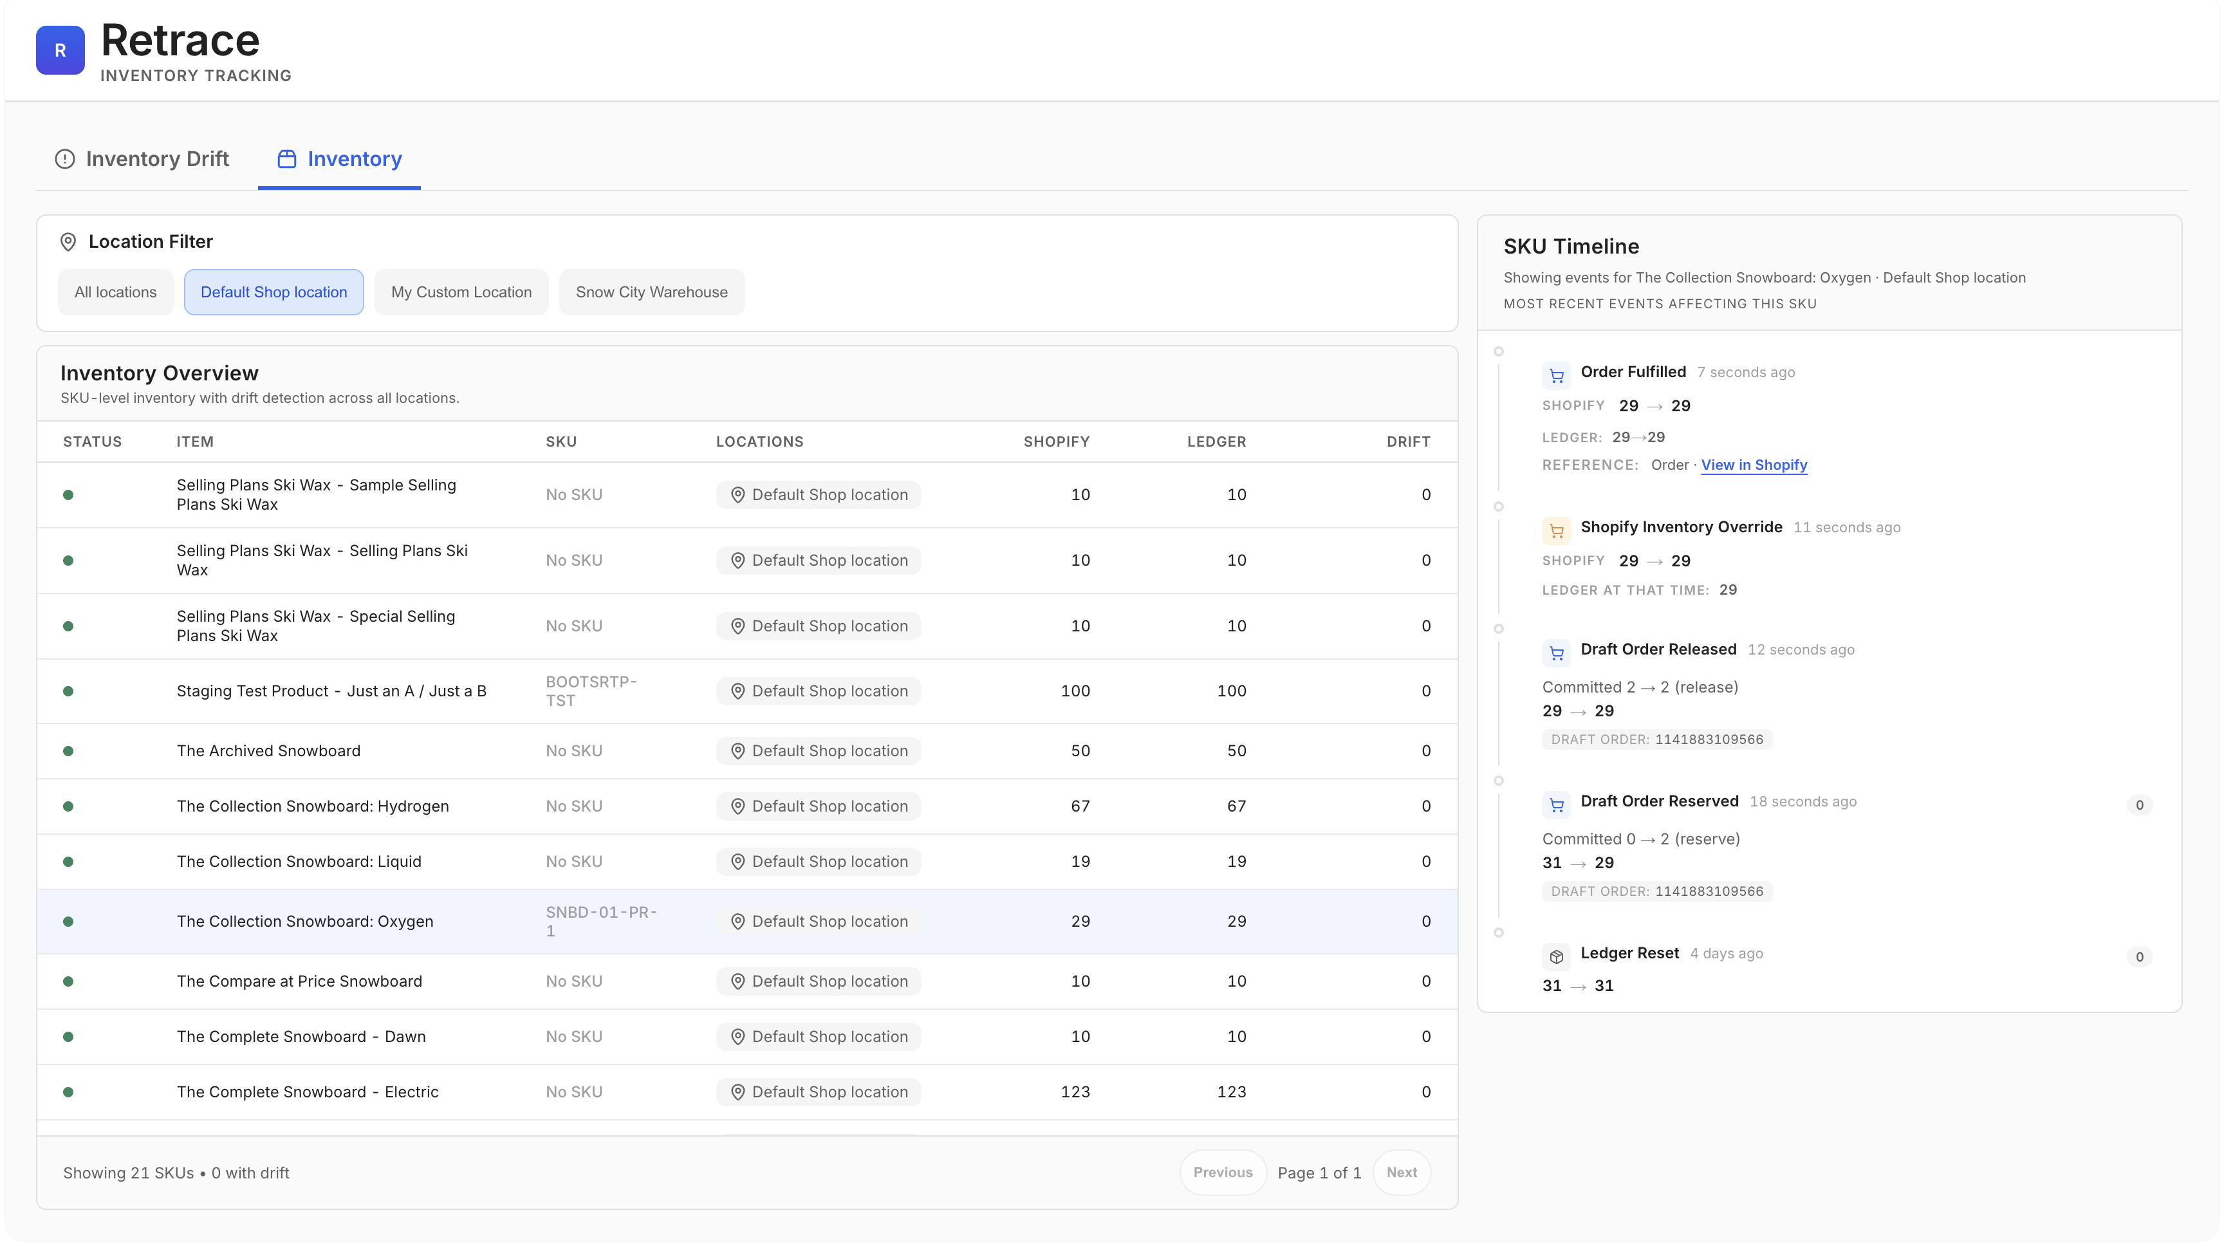Click the Shopify Inventory Override orange cart icon

1556,531
